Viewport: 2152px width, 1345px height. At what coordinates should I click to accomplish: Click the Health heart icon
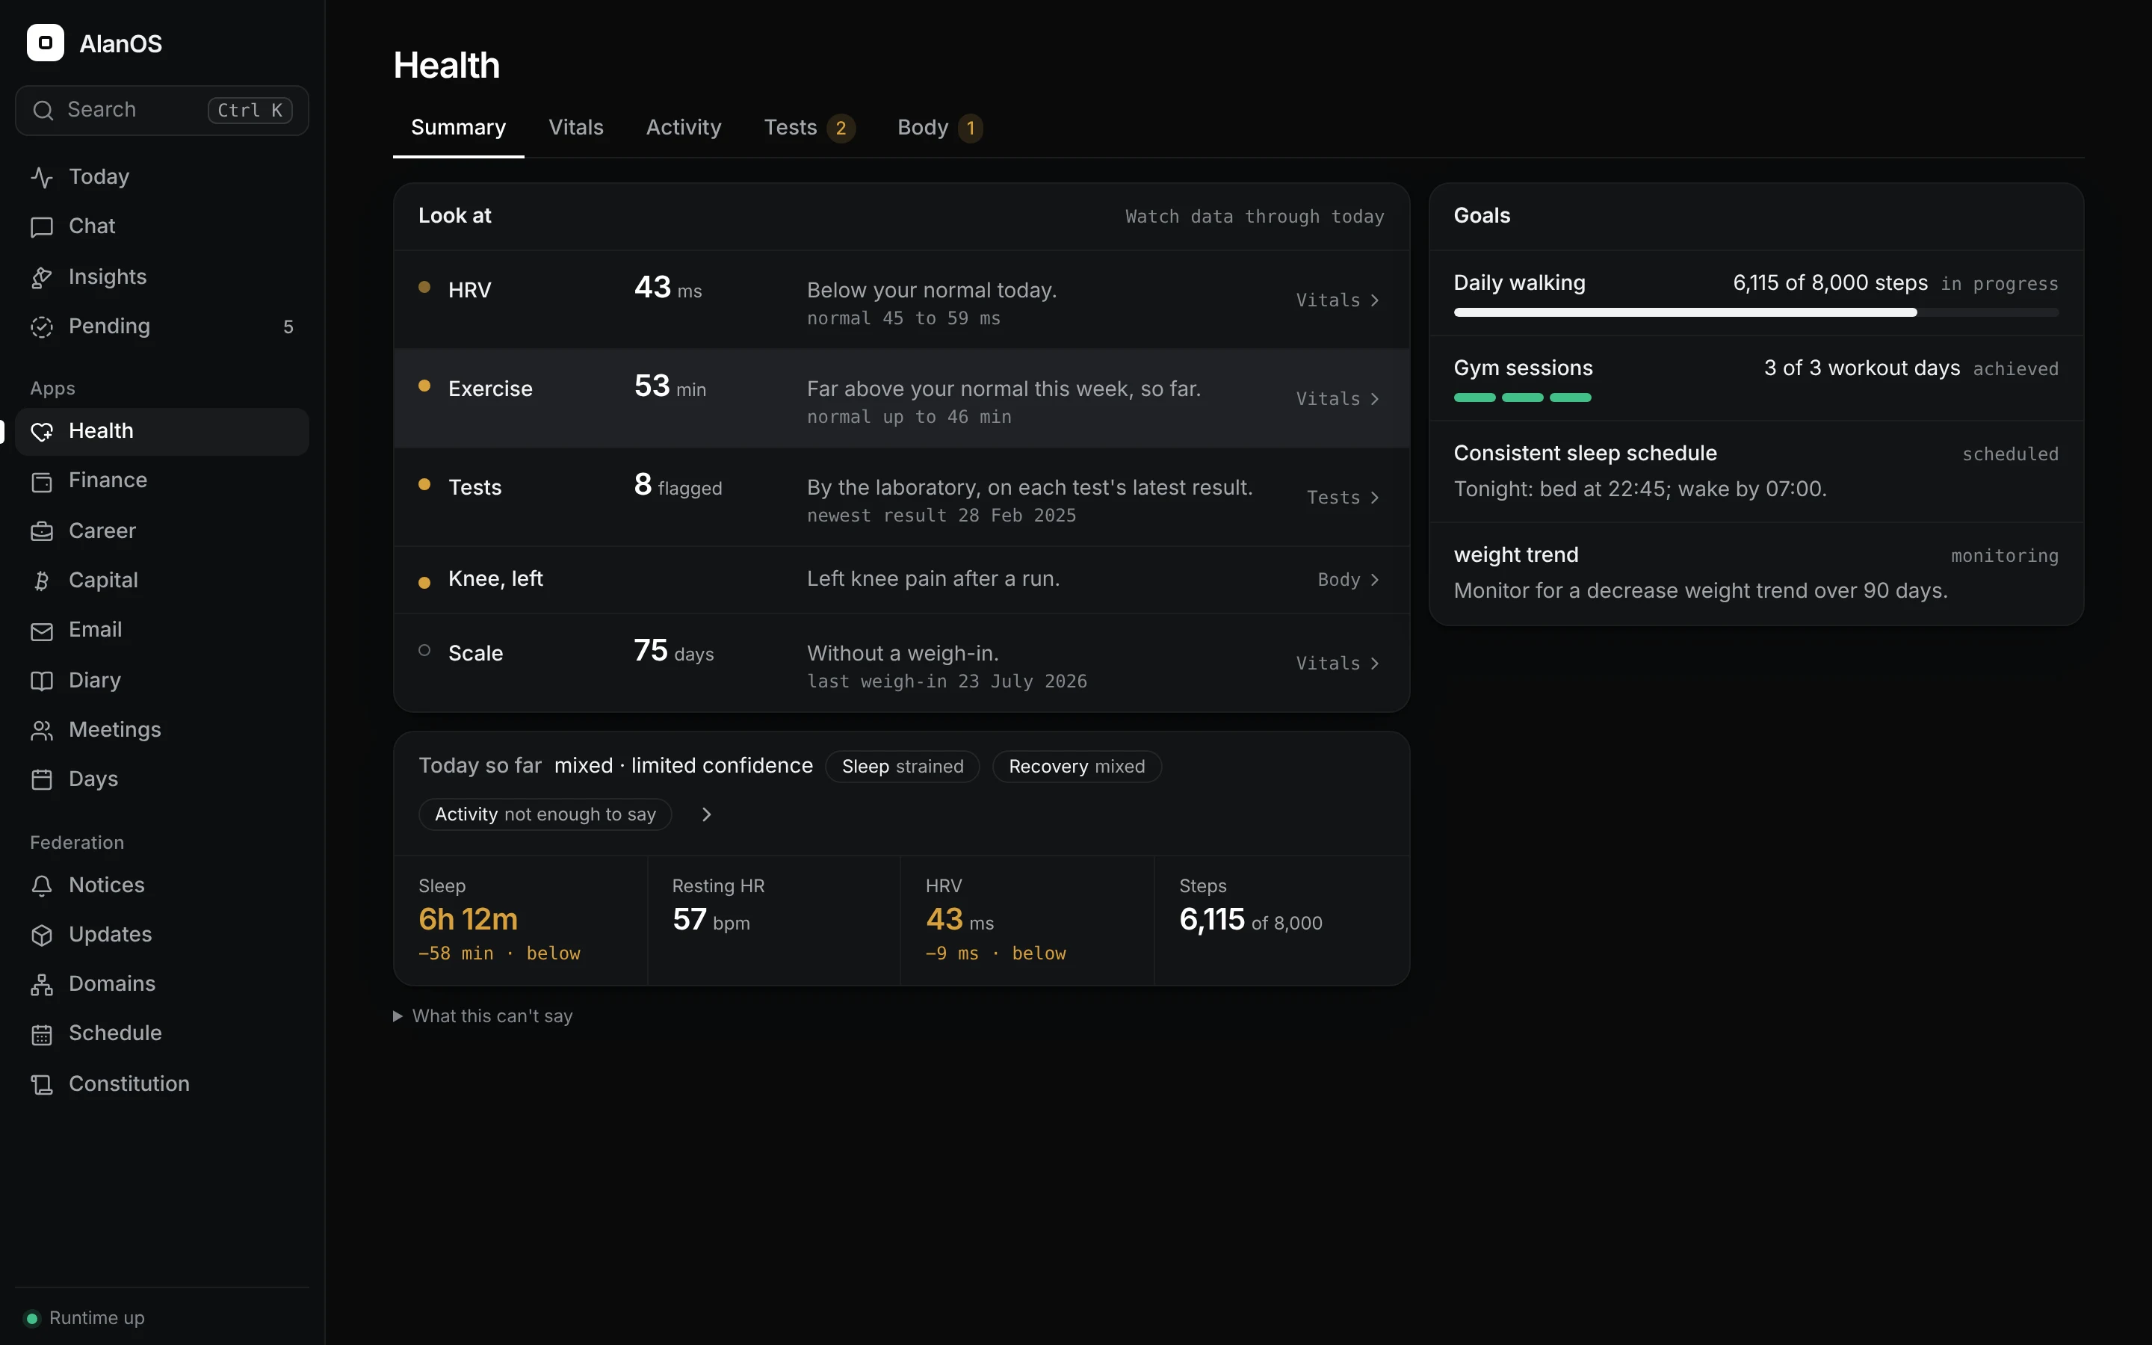tap(42, 431)
